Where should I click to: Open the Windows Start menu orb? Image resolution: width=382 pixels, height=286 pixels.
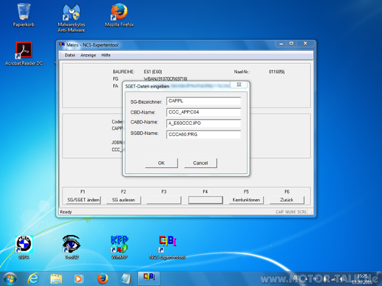click(x=10, y=278)
